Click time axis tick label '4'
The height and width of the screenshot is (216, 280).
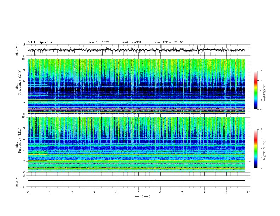pyautogui.click(x=116, y=192)
